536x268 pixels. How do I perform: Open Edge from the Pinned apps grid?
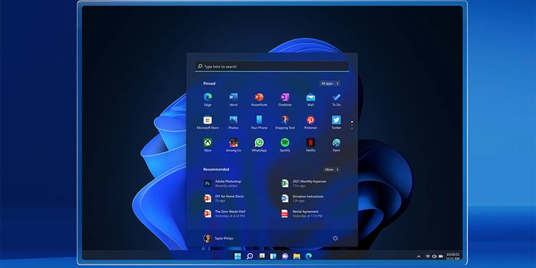click(x=207, y=100)
